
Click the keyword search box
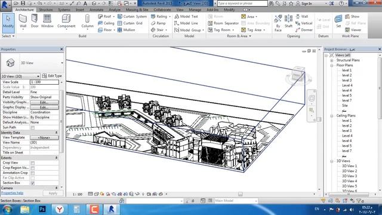(242, 4)
